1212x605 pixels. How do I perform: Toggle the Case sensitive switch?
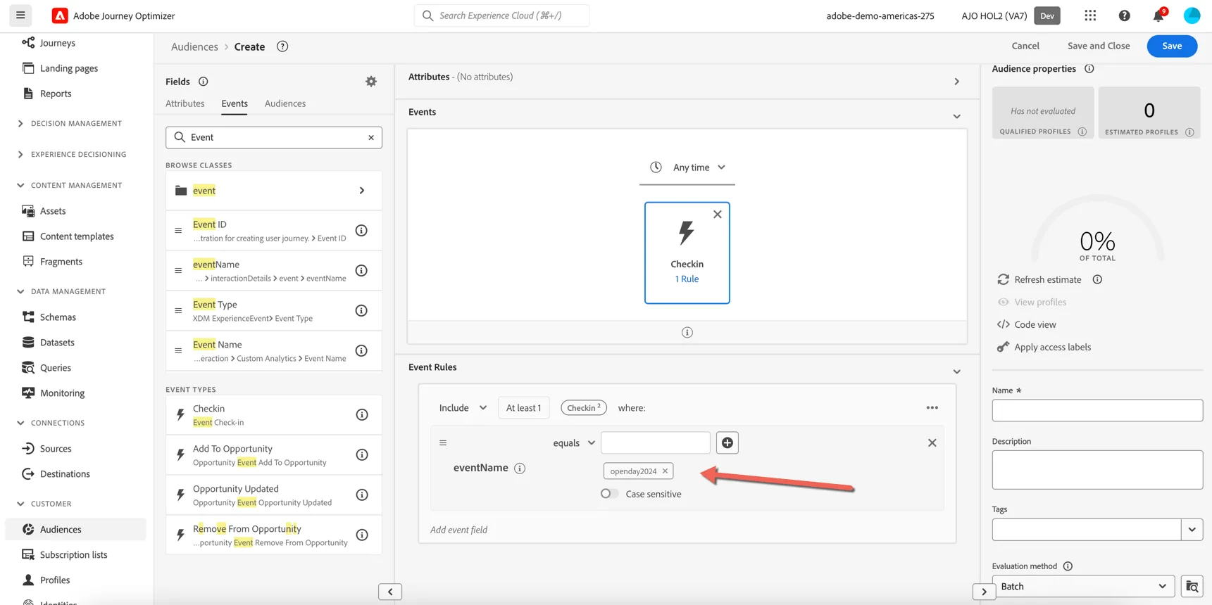tap(609, 494)
